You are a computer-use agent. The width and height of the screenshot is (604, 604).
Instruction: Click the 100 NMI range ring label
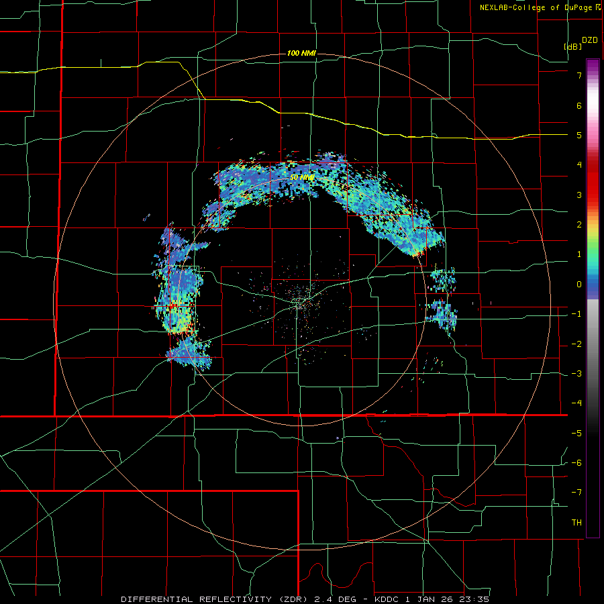coord(301,53)
